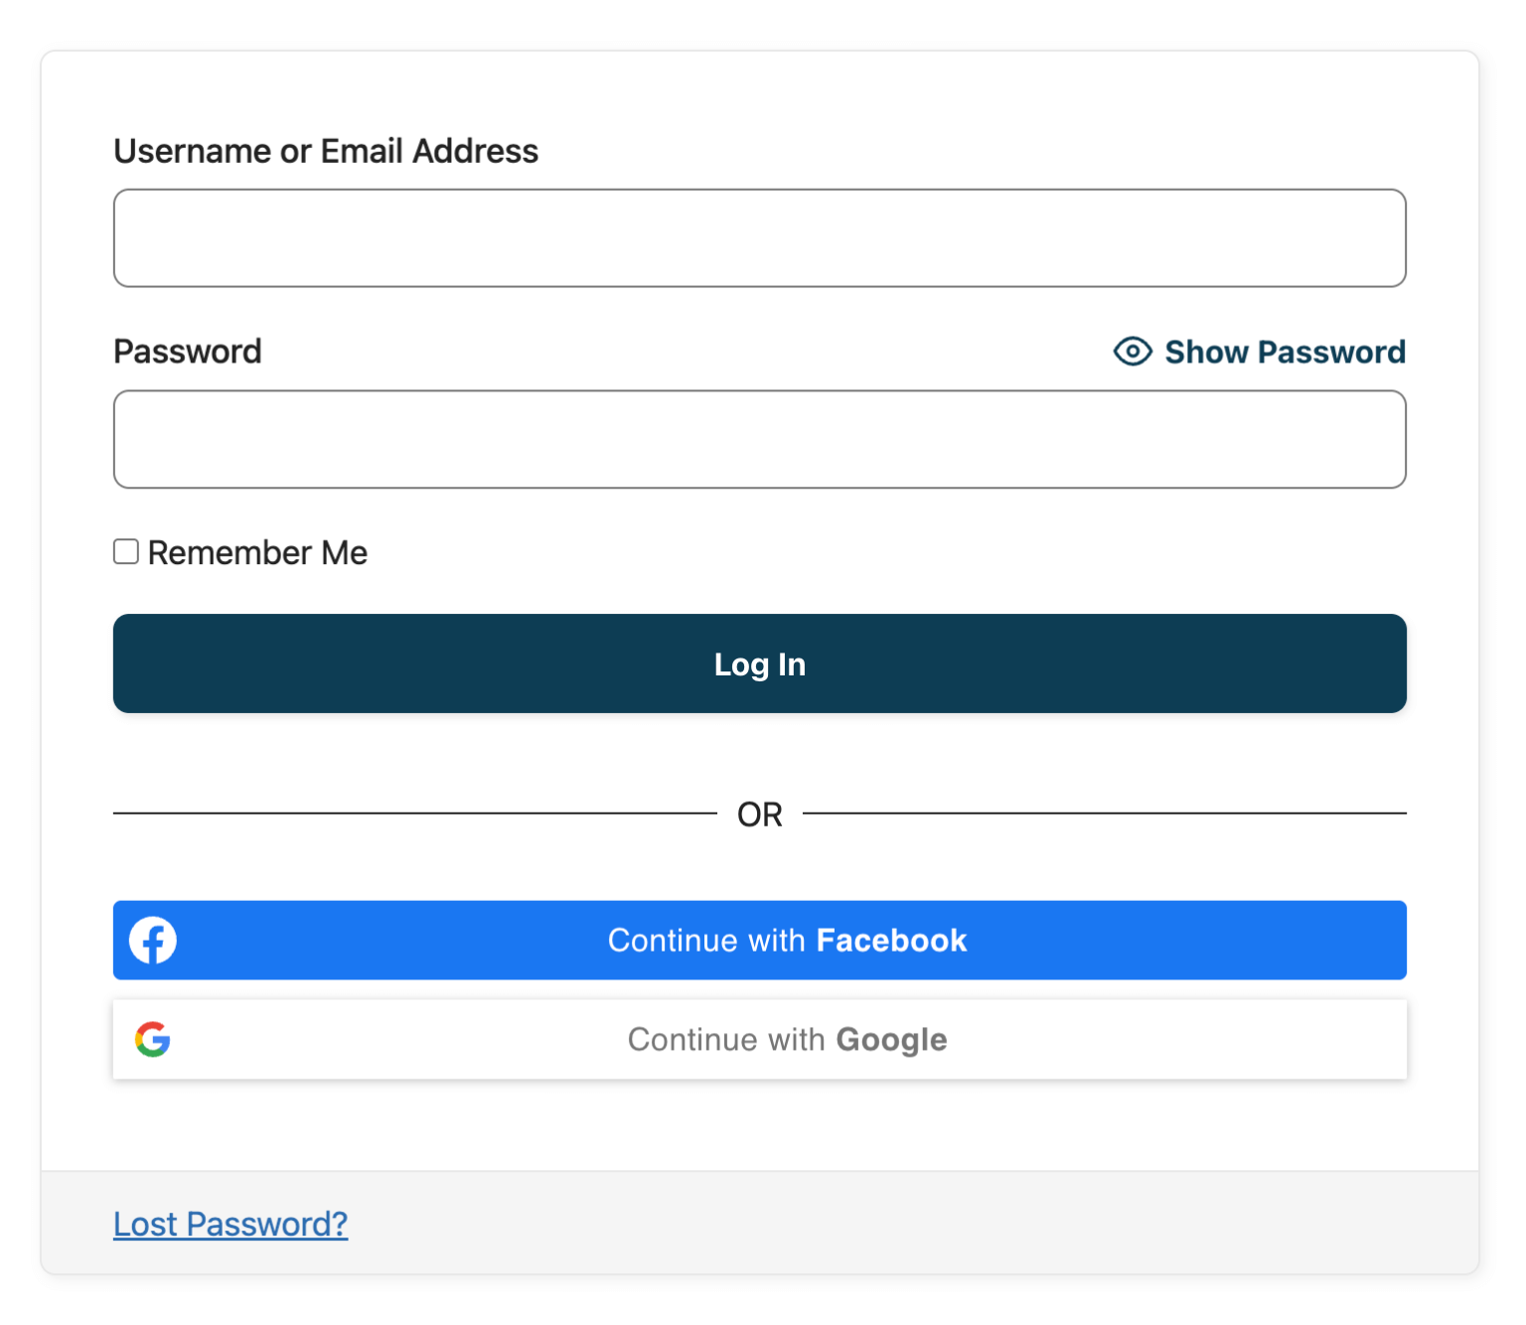The height and width of the screenshot is (1325, 1526).
Task: Continue with Google
Action: tap(760, 1039)
